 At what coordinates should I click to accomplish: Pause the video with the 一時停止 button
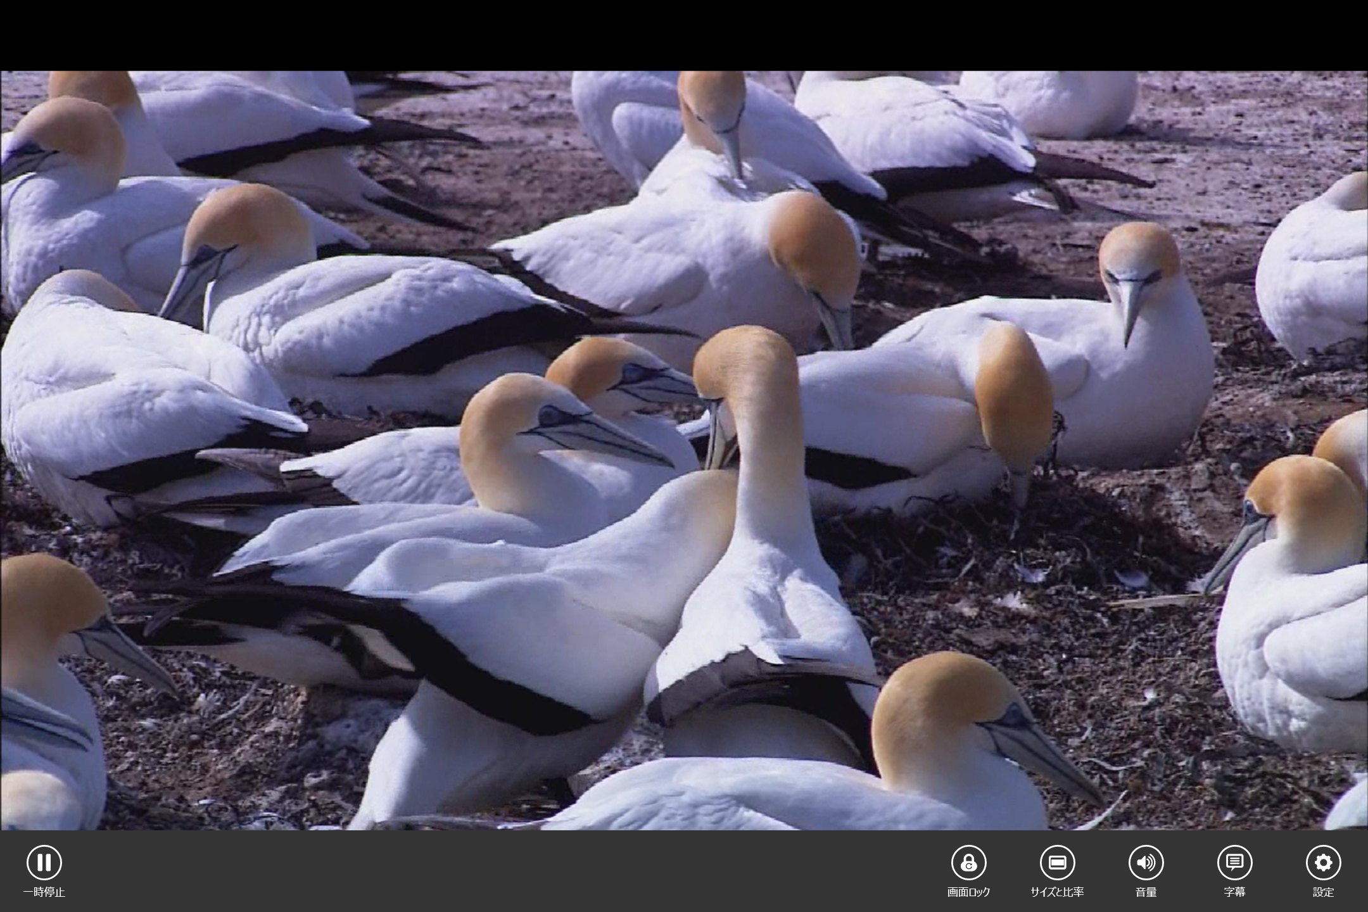pos(44,863)
